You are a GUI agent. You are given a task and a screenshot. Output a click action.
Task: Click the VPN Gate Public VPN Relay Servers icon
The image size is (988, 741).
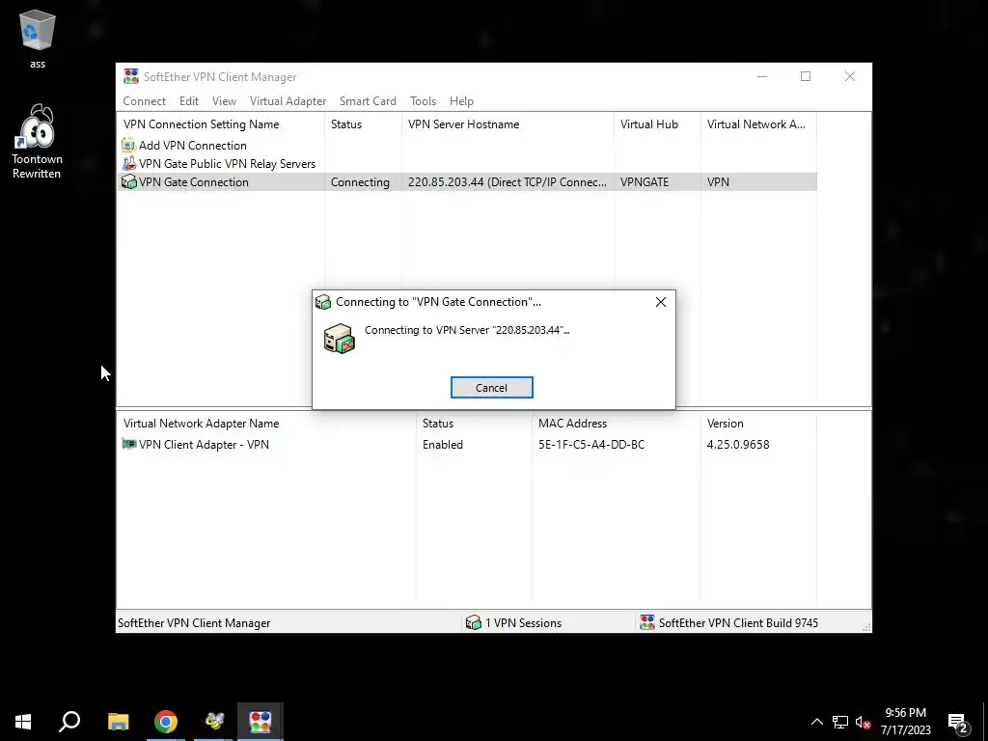128,163
